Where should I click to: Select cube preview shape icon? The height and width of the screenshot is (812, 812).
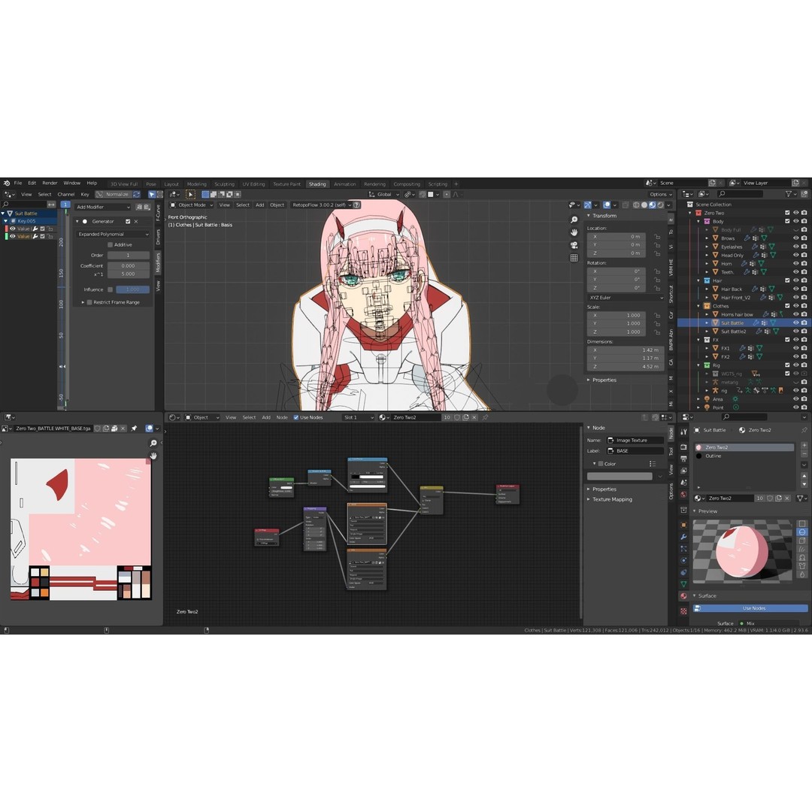coord(802,540)
